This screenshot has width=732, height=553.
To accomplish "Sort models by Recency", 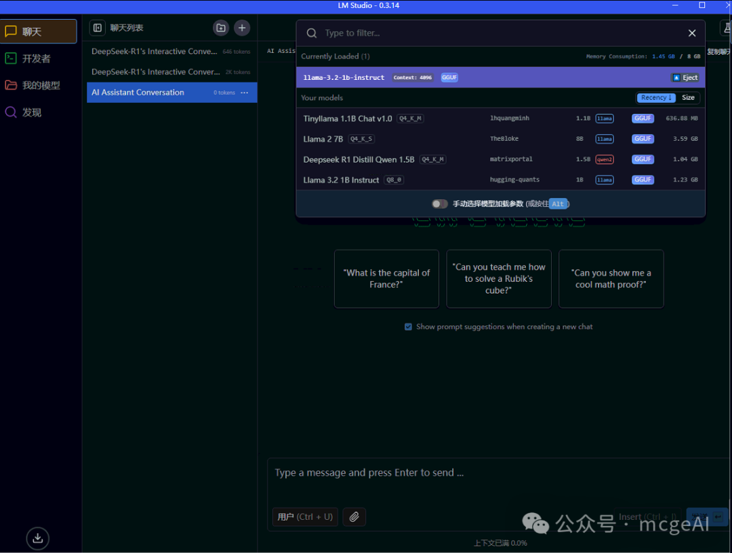I will coord(656,98).
